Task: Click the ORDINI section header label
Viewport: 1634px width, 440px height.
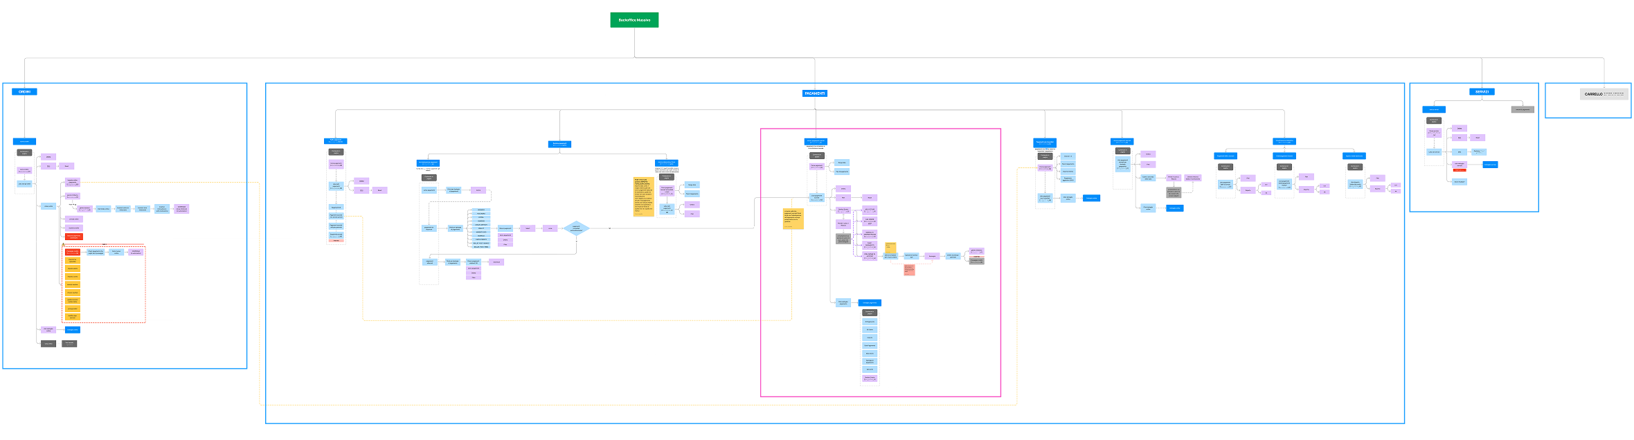Action: 24,91
